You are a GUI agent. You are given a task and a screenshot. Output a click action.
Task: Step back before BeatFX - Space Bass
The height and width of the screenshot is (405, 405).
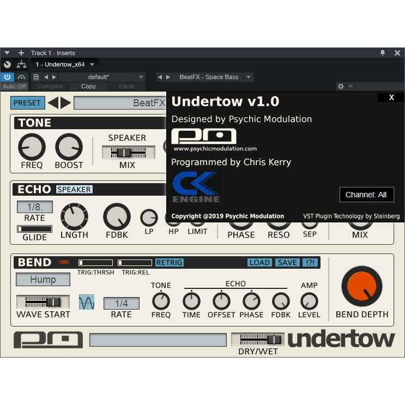(x=160, y=77)
